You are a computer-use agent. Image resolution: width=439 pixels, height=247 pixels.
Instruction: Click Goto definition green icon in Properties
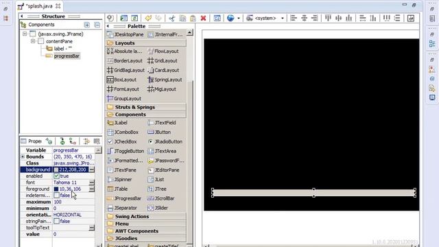pyautogui.click(x=62, y=141)
